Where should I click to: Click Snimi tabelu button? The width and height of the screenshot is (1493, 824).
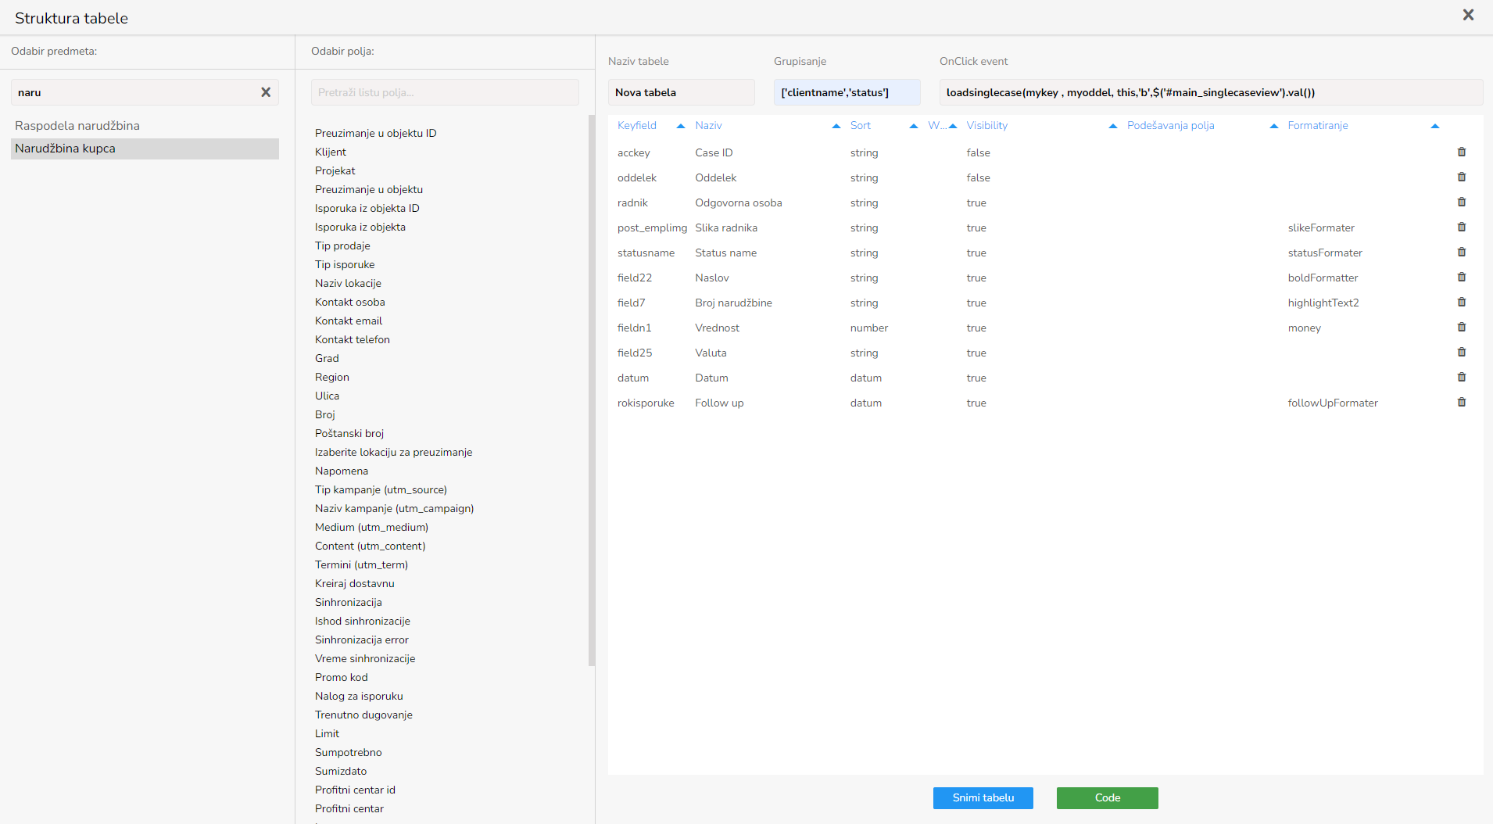983,798
